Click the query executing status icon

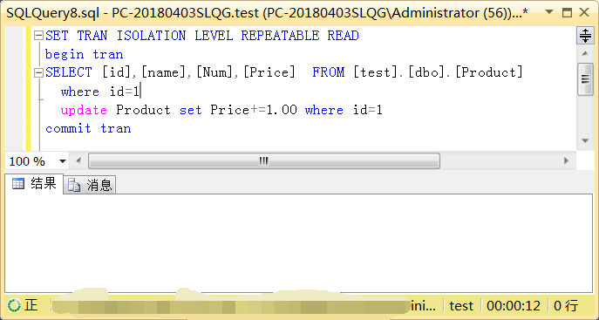click(15, 305)
